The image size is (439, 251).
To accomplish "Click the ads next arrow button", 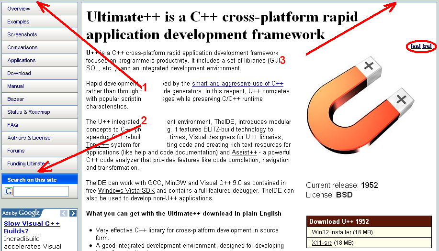I will point(73,213).
